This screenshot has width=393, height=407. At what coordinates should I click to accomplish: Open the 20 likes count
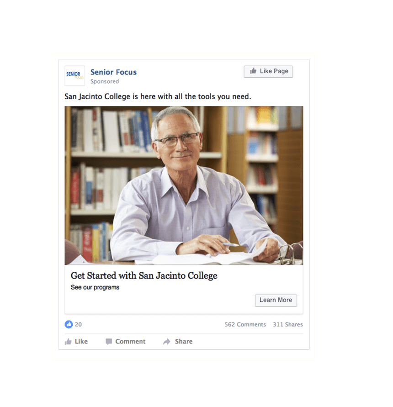79,324
